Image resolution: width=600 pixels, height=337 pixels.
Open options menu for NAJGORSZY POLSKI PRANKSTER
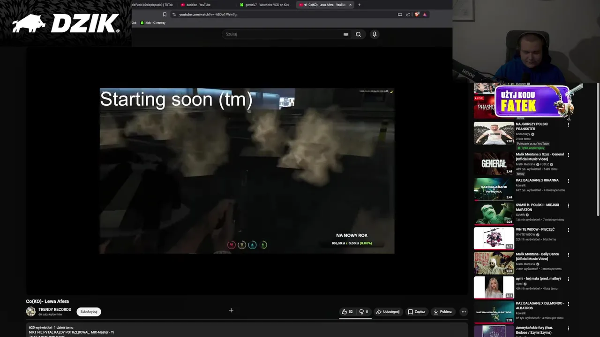569,125
